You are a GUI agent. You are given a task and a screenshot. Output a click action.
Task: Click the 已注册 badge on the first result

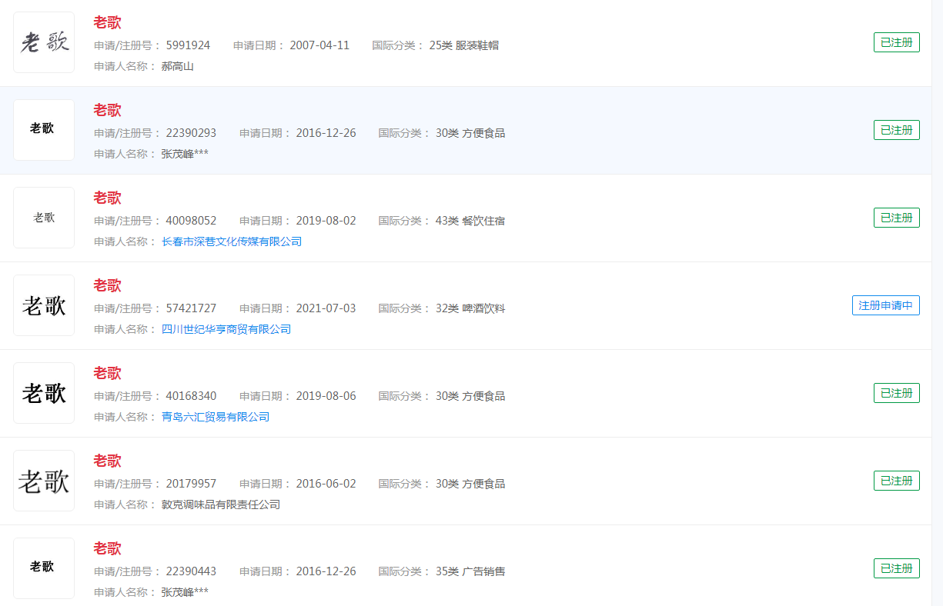tap(896, 42)
